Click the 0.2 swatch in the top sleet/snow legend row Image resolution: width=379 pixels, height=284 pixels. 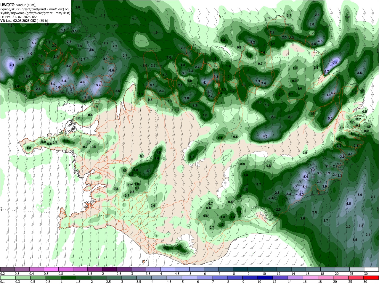pos(7,269)
